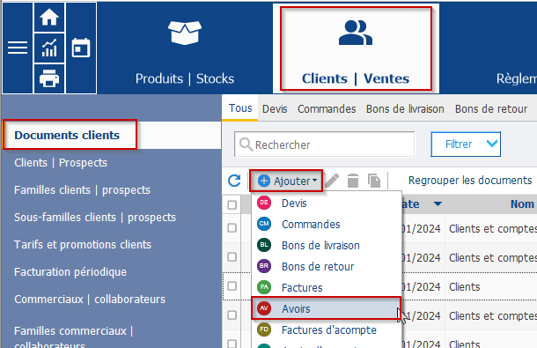Select Avoirs from the Ajouter menu
Screen dimensions: 537x348
coord(326,308)
